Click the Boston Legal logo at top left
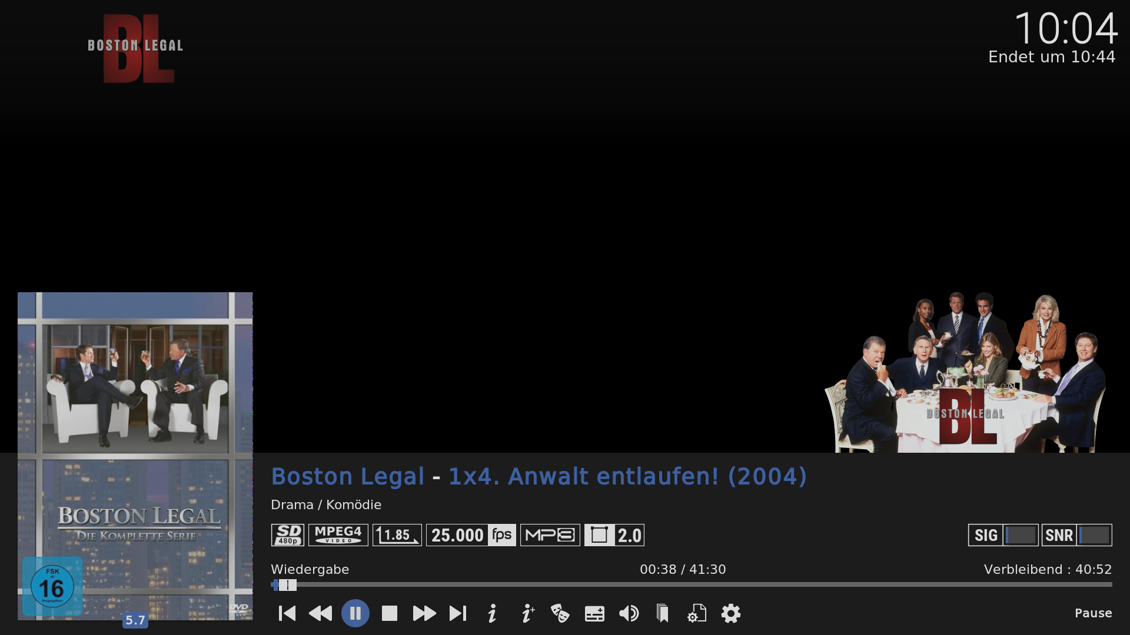This screenshot has height=635, width=1130. click(135, 48)
